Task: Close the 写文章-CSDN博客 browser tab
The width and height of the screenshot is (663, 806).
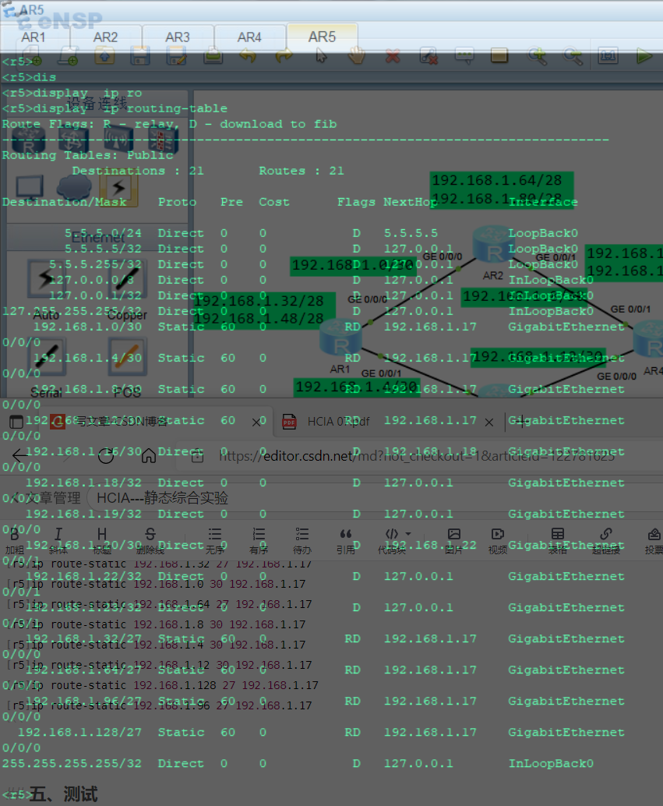Action: coord(256,422)
